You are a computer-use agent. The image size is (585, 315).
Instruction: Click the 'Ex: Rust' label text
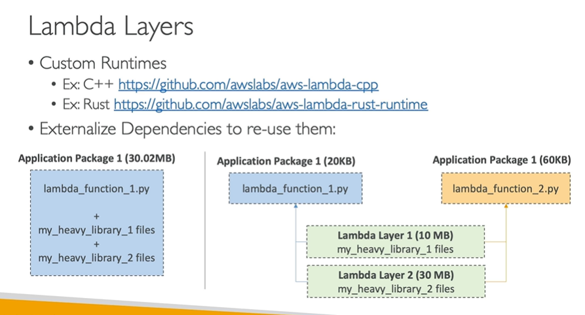(86, 105)
